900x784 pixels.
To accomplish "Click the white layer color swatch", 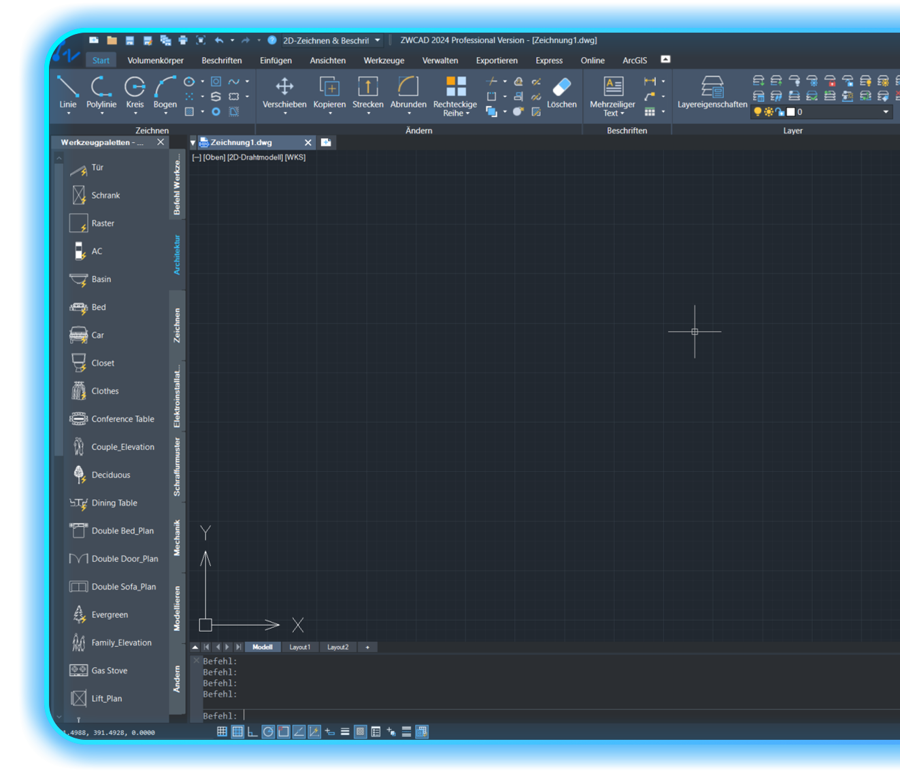I will (790, 112).
